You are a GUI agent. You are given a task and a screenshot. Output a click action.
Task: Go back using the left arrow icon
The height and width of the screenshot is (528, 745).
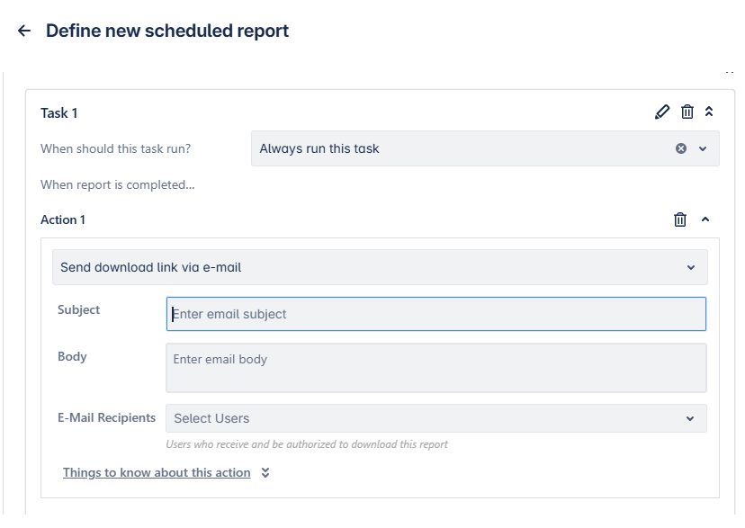coord(24,31)
